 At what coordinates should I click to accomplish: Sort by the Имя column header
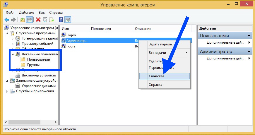coord(75,29)
